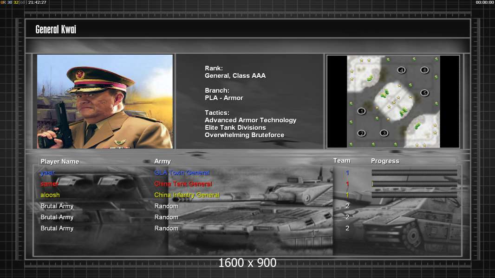495x278 pixels.
Task: Click team number for yasir
Action: (347, 173)
